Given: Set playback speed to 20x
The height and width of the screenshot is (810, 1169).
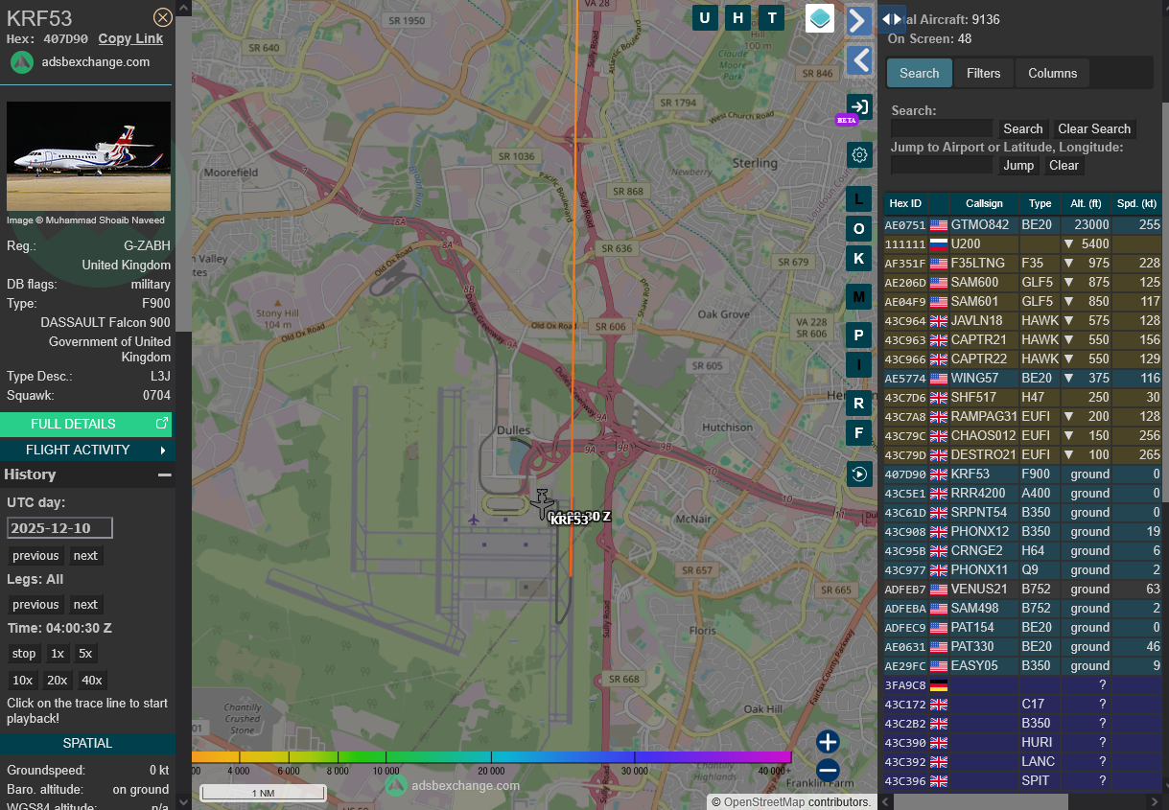Looking at the screenshot, I should pyautogui.click(x=58, y=680).
